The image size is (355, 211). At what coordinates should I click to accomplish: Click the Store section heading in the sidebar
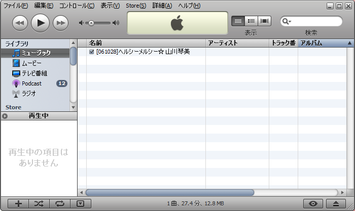point(13,107)
